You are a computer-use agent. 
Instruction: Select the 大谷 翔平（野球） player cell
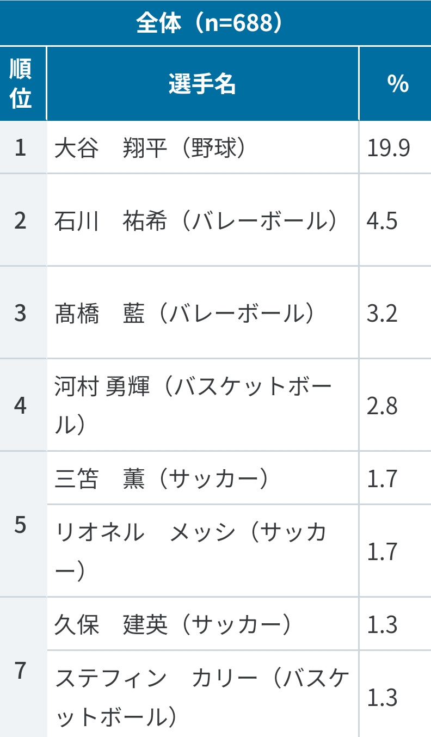point(202,148)
